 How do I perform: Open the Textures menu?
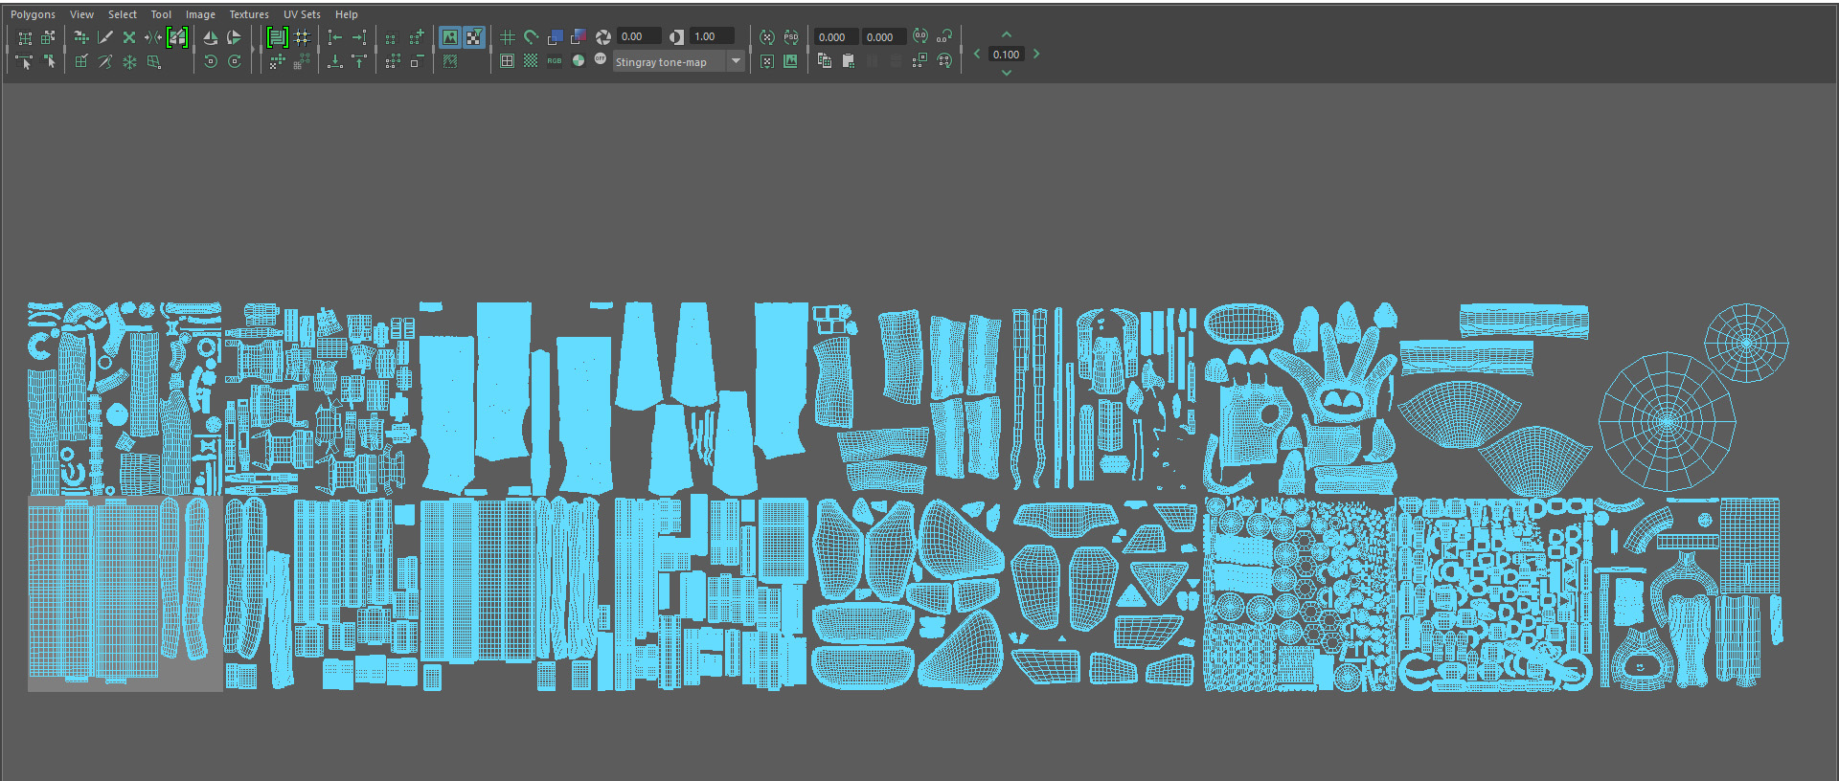(x=249, y=14)
